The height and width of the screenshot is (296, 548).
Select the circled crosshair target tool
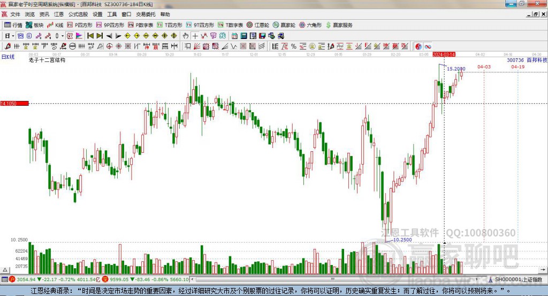click(109, 46)
